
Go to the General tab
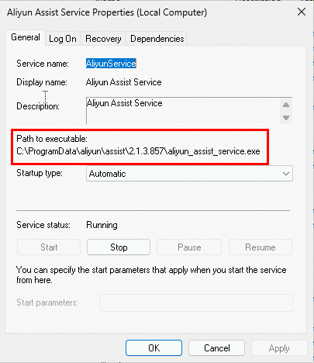point(26,38)
